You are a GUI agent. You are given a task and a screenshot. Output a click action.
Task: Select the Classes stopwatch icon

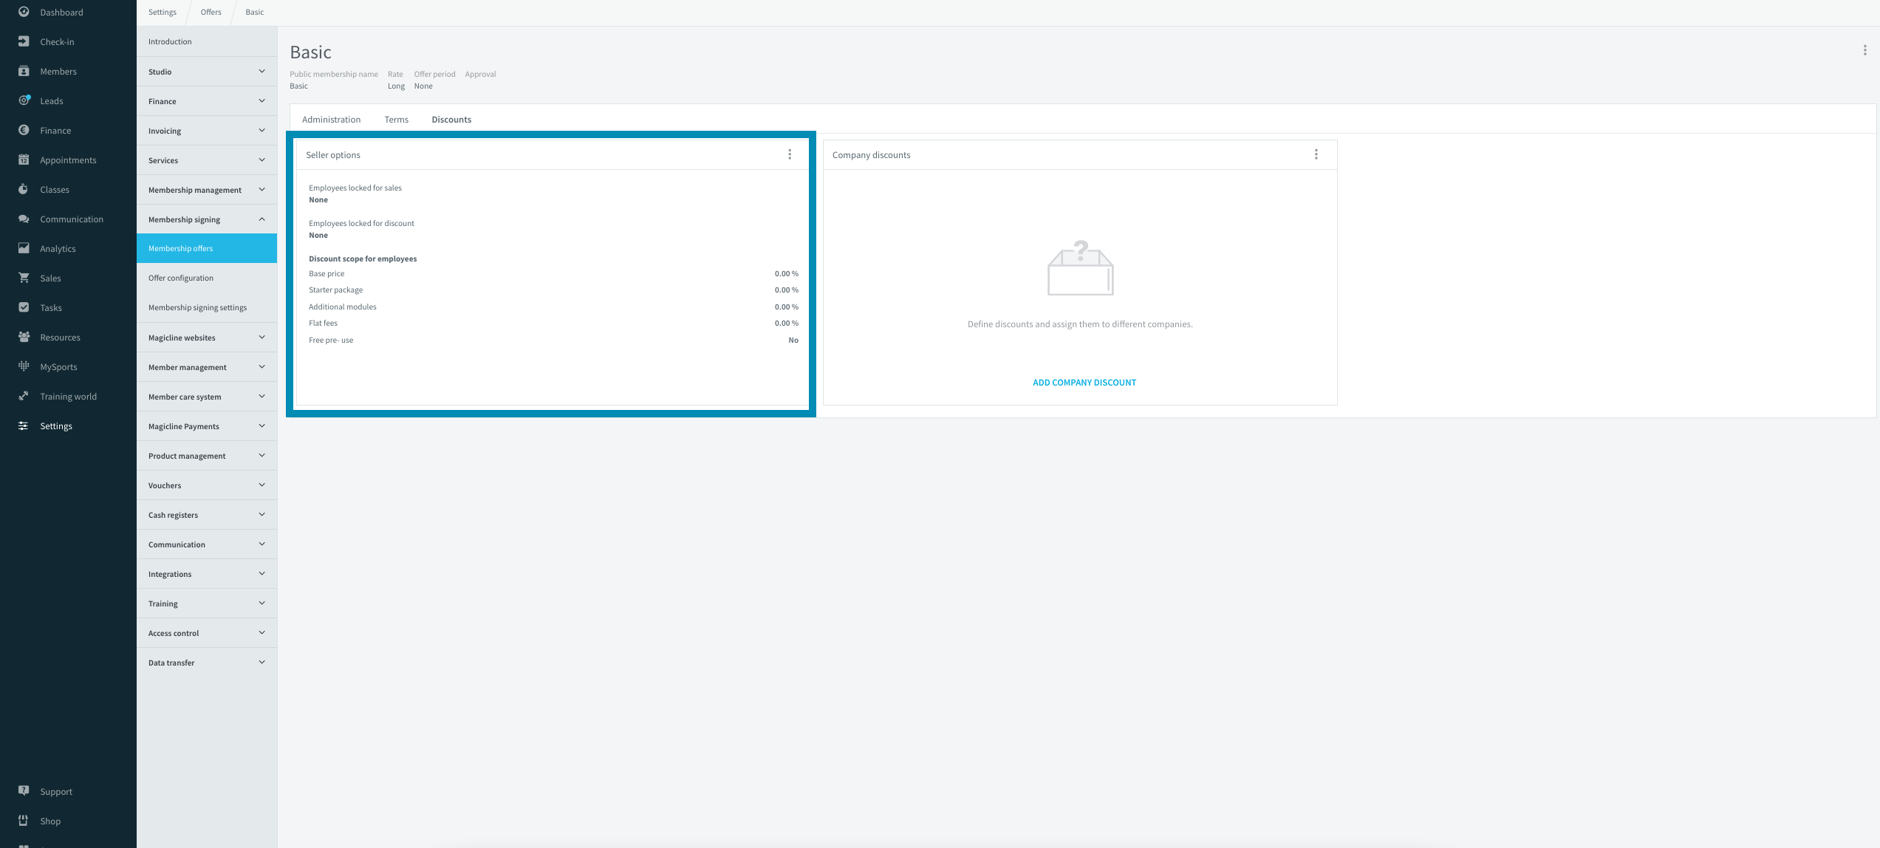click(24, 189)
